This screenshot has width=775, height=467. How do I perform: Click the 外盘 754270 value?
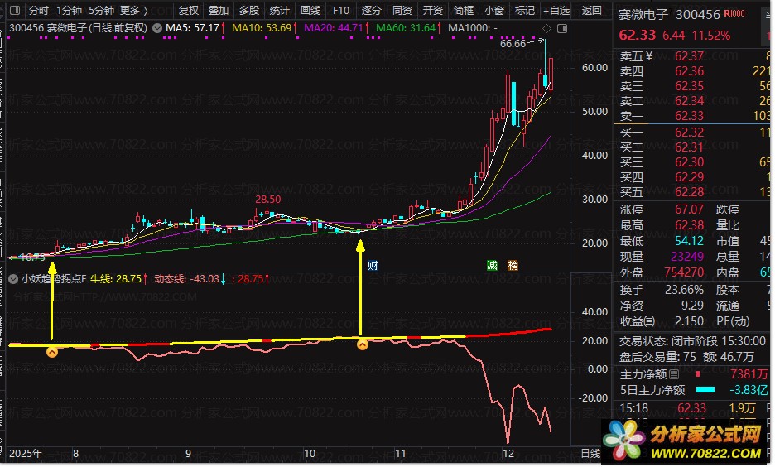coord(684,272)
